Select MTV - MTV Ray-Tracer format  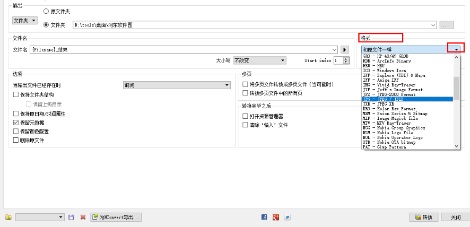tap(407, 123)
